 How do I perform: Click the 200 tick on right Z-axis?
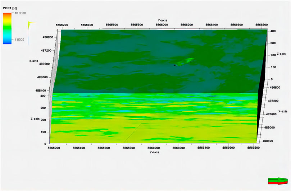tap(273, 55)
